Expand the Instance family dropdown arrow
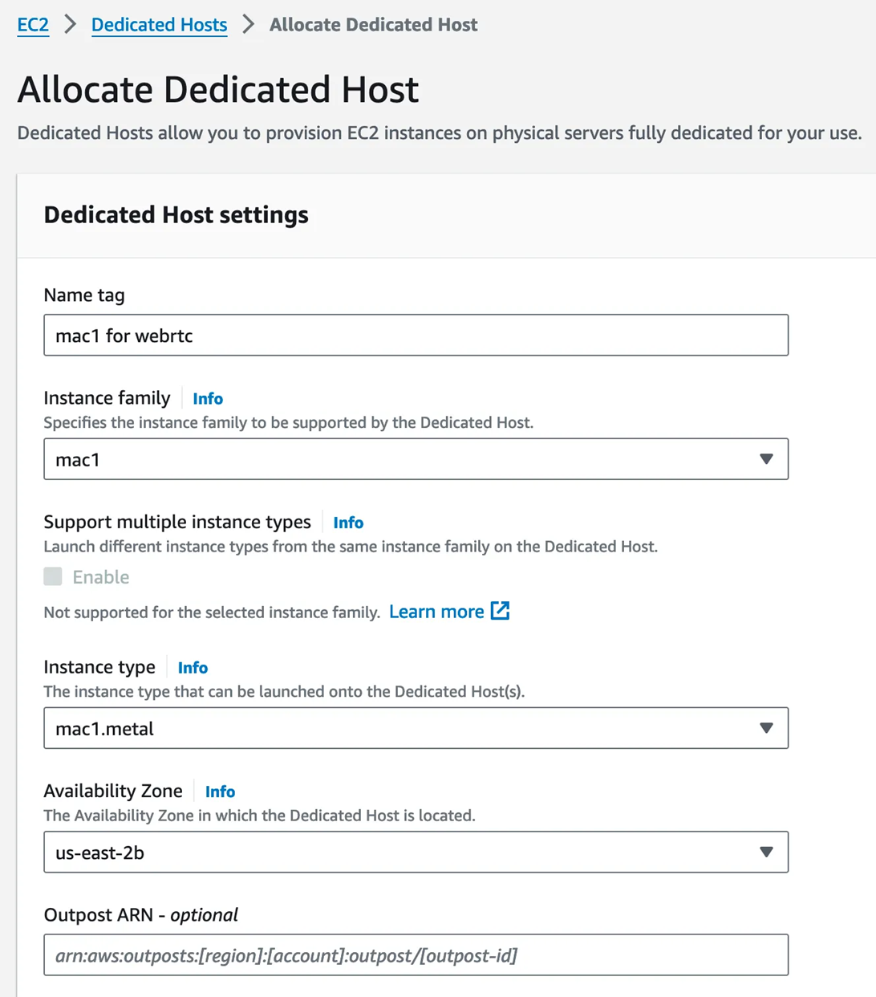876x997 pixels. coord(766,459)
